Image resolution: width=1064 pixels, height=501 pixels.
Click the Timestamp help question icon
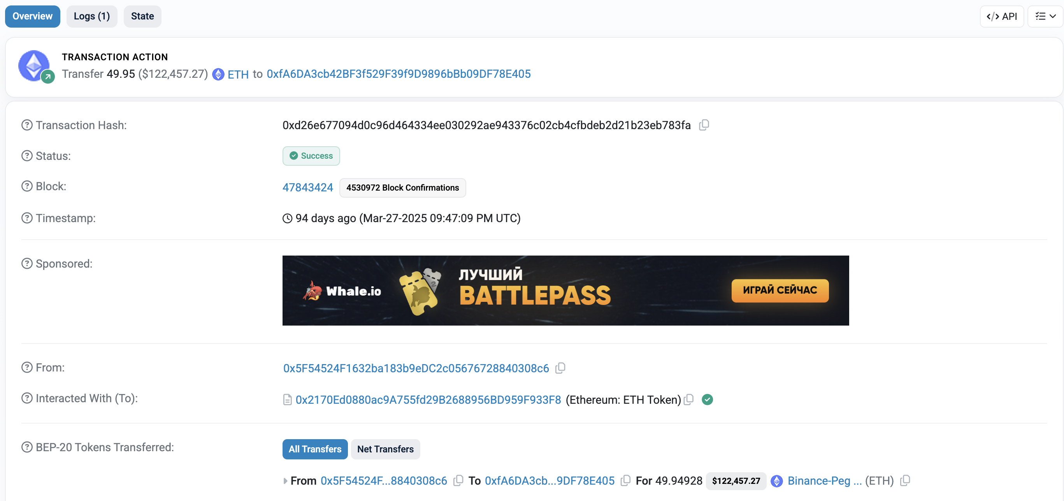27,218
